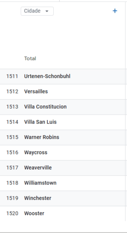Viewport: 127px width, 233px height.
Task: Click row number 1511
Action: coord(12,76)
